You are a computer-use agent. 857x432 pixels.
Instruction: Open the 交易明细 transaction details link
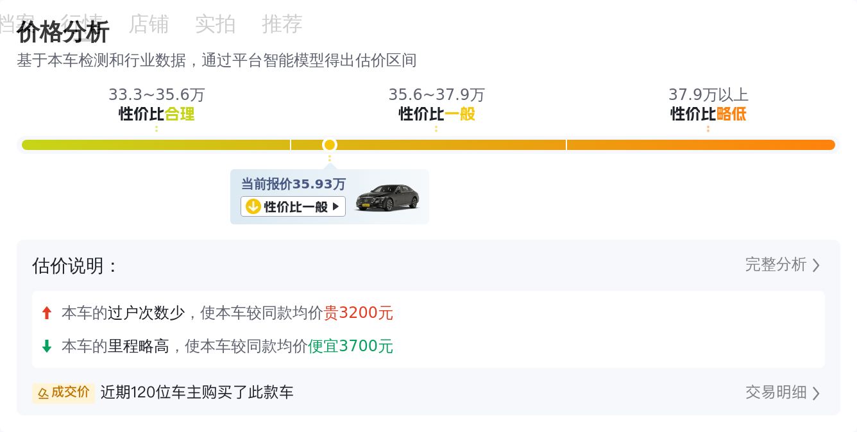pos(775,392)
